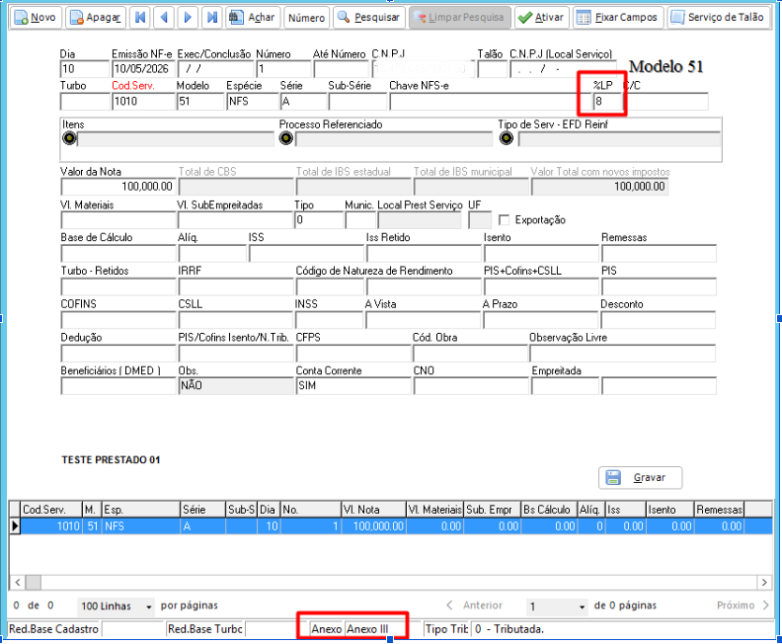Click the Modelo field with 51
The image size is (782, 644).
click(200, 102)
